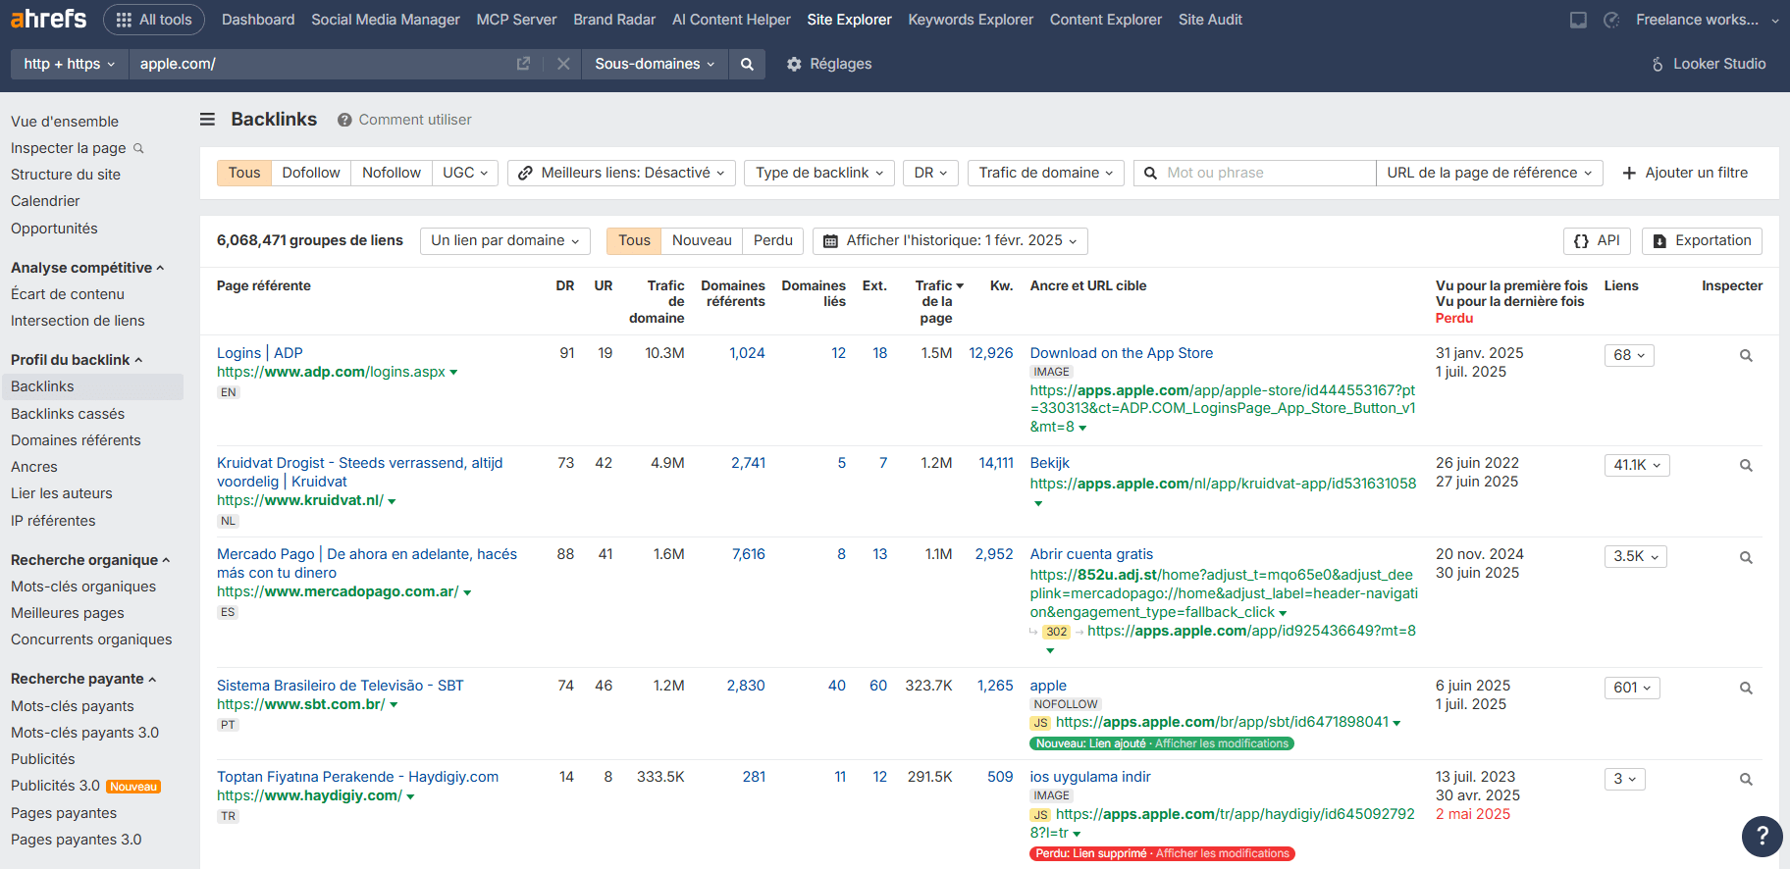Inspect the Logins ADP row
Image resolution: width=1790 pixels, height=869 pixels.
[1746, 355]
